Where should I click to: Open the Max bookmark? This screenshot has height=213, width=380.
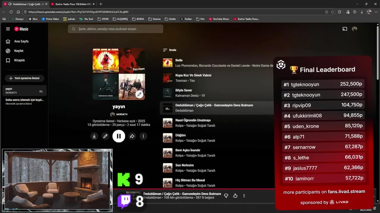coord(33,19)
